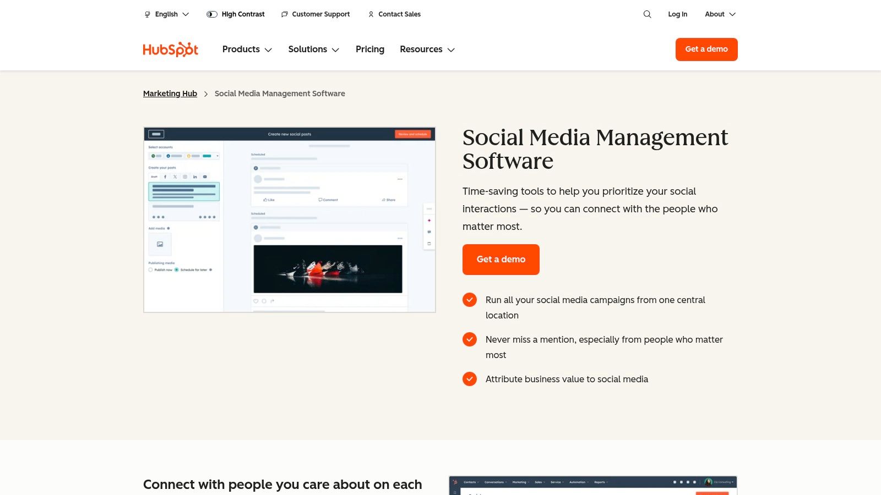Viewport: 881px width, 495px height.
Task: Click the Nike sneakers image in the scheduled post
Action: coord(328,267)
